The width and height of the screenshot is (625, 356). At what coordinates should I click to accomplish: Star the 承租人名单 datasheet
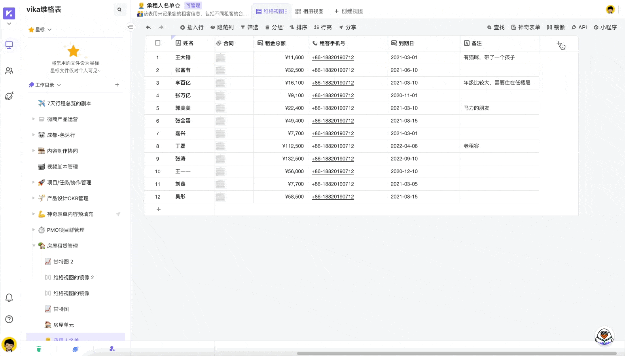point(178,6)
